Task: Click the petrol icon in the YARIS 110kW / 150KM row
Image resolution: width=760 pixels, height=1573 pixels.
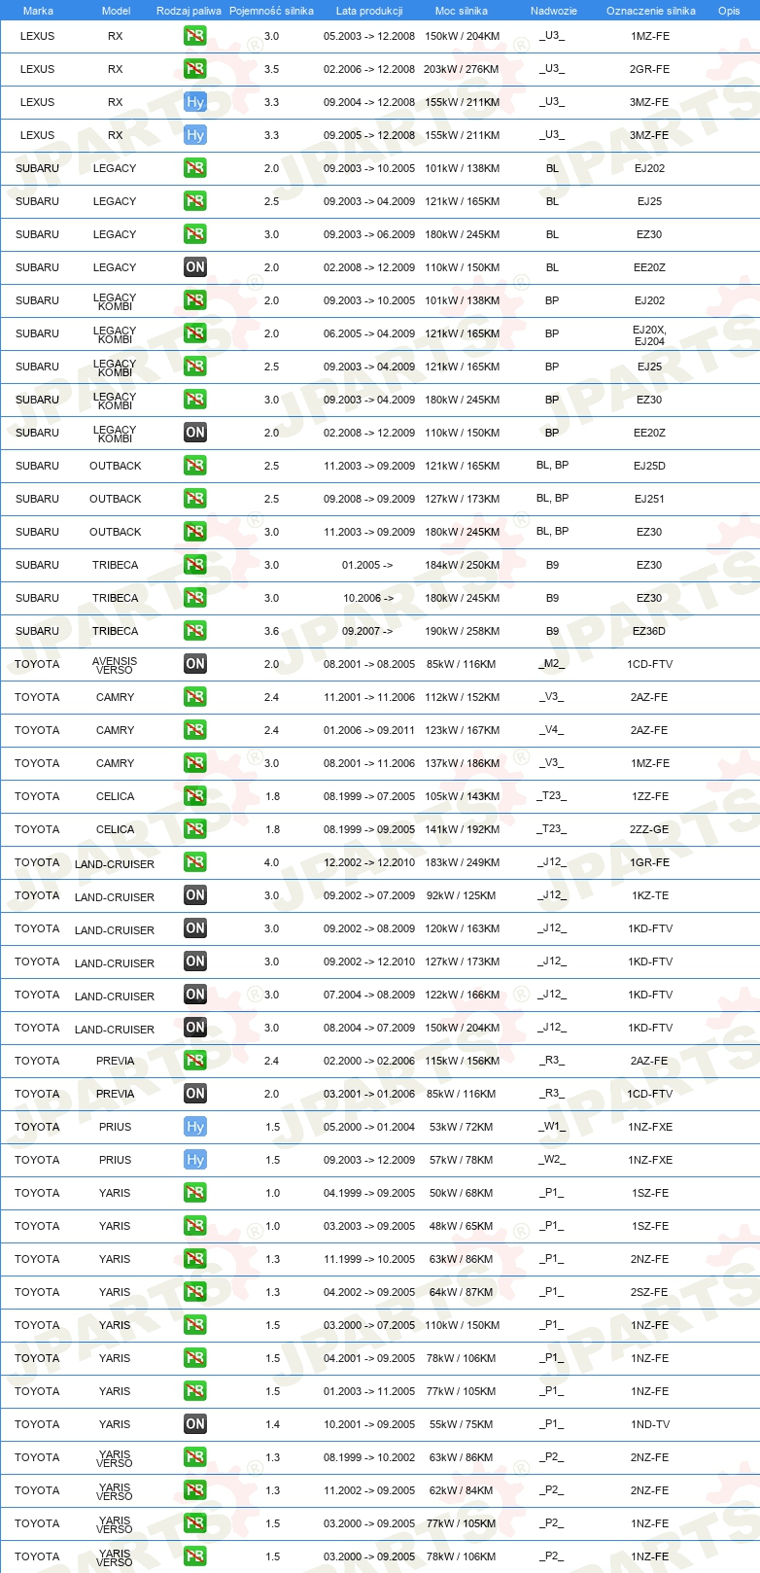Action: click(x=195, y=1325)
